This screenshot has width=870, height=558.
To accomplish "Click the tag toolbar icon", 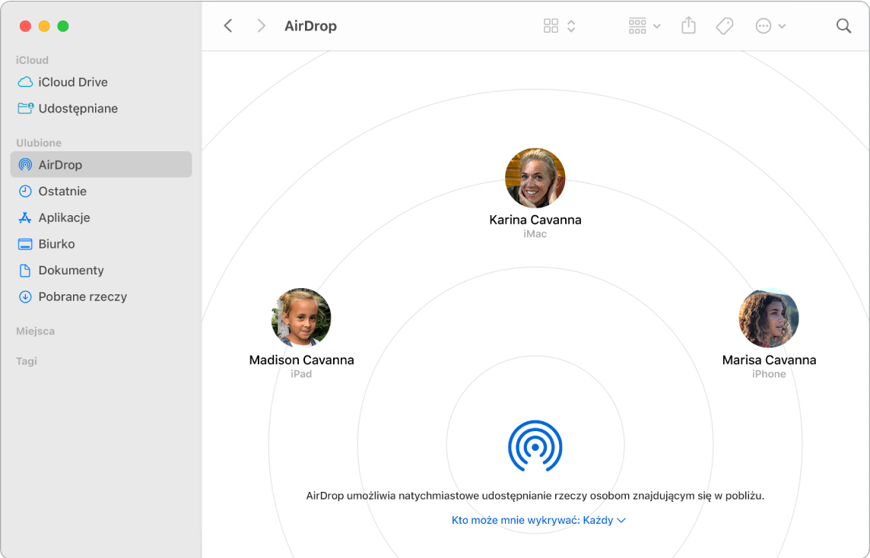I will click(725, 26).
